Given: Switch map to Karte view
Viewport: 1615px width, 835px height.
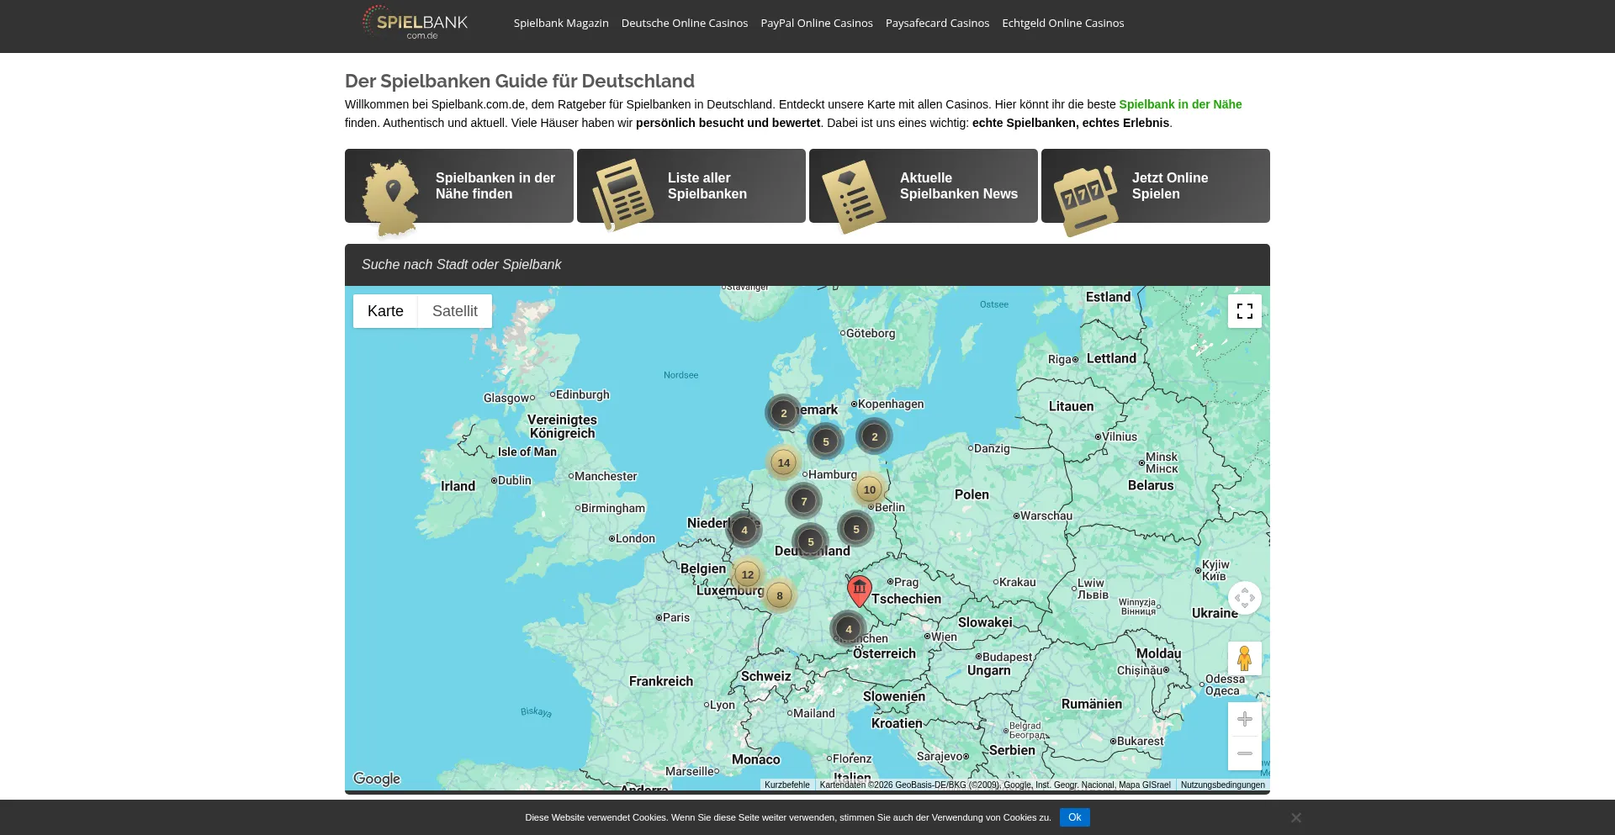Looking at the screenshot, I should [x=385, y=311].
